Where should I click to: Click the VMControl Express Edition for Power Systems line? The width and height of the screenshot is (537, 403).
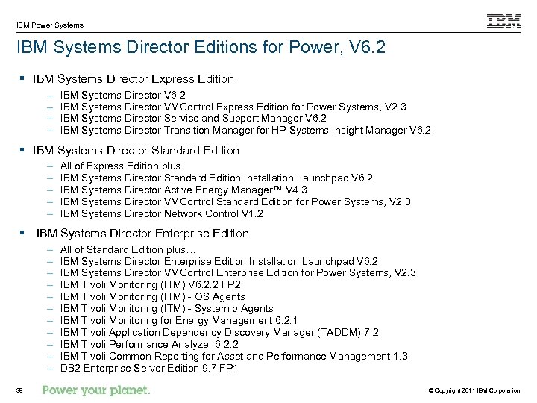coord(233,107)
